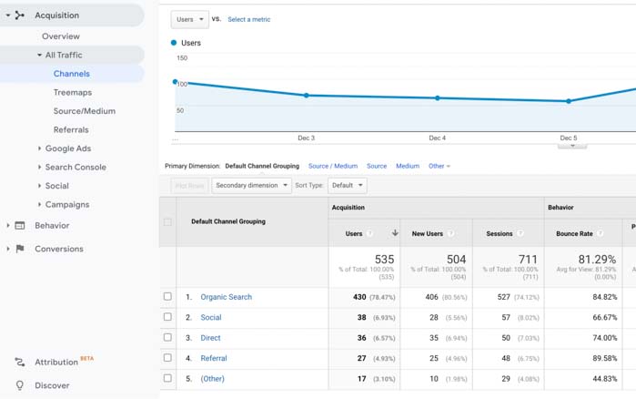Open the Secondary dimension dropdown
The image size is (636, 399).
pyautogui.click(x=251, y=186)
